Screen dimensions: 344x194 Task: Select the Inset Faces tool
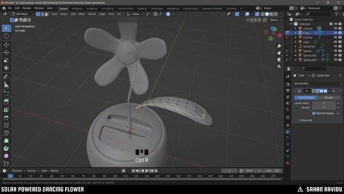click(x=6, y=109)
